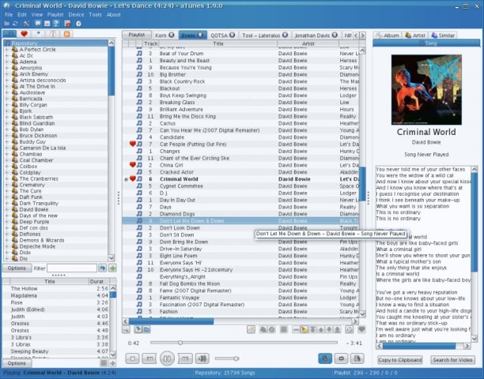This screenshot has height=379, width=484.
Task: Pause the current song
Action: [167, 358]
